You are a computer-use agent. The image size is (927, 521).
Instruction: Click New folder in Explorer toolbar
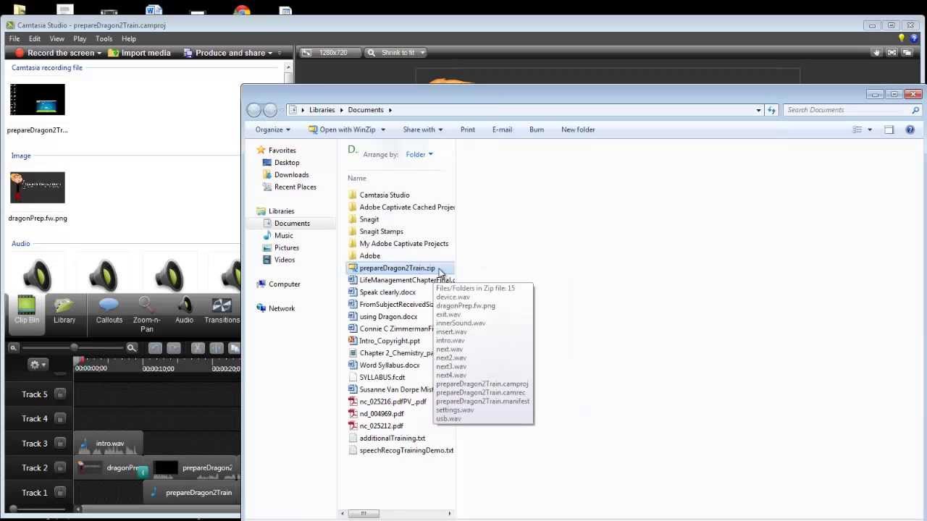click(578, 130)
